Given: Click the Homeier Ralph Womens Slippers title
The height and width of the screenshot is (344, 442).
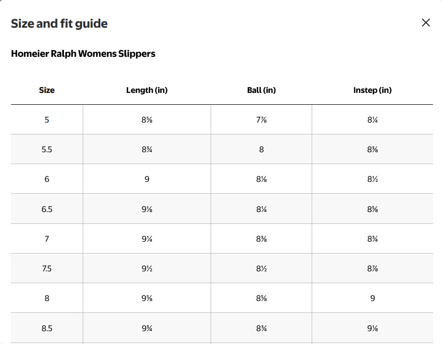Looking at the screenshot, I should 83,53.
